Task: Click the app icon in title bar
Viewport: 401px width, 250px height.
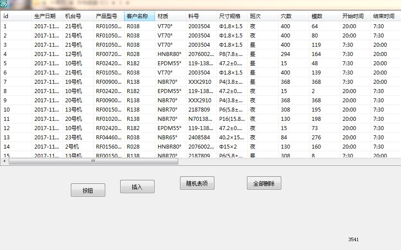Action: pyautogui.click(x=4, y=4)
